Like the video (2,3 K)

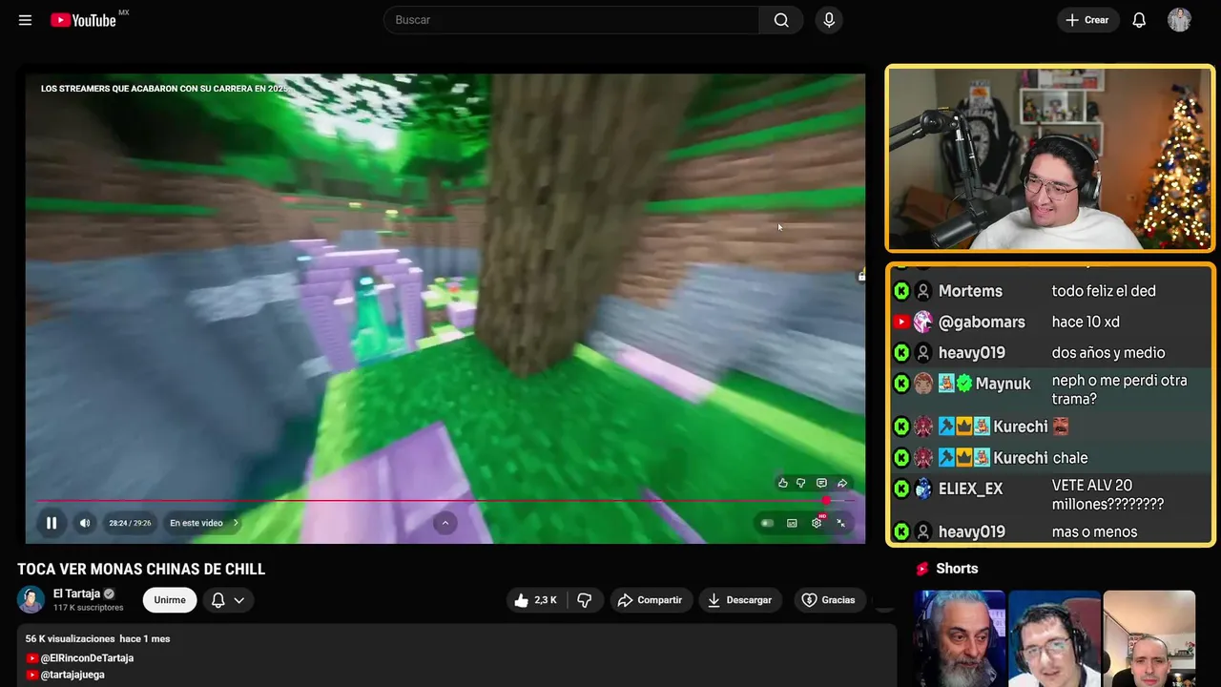pyautogui.click(x=535, y=600)
